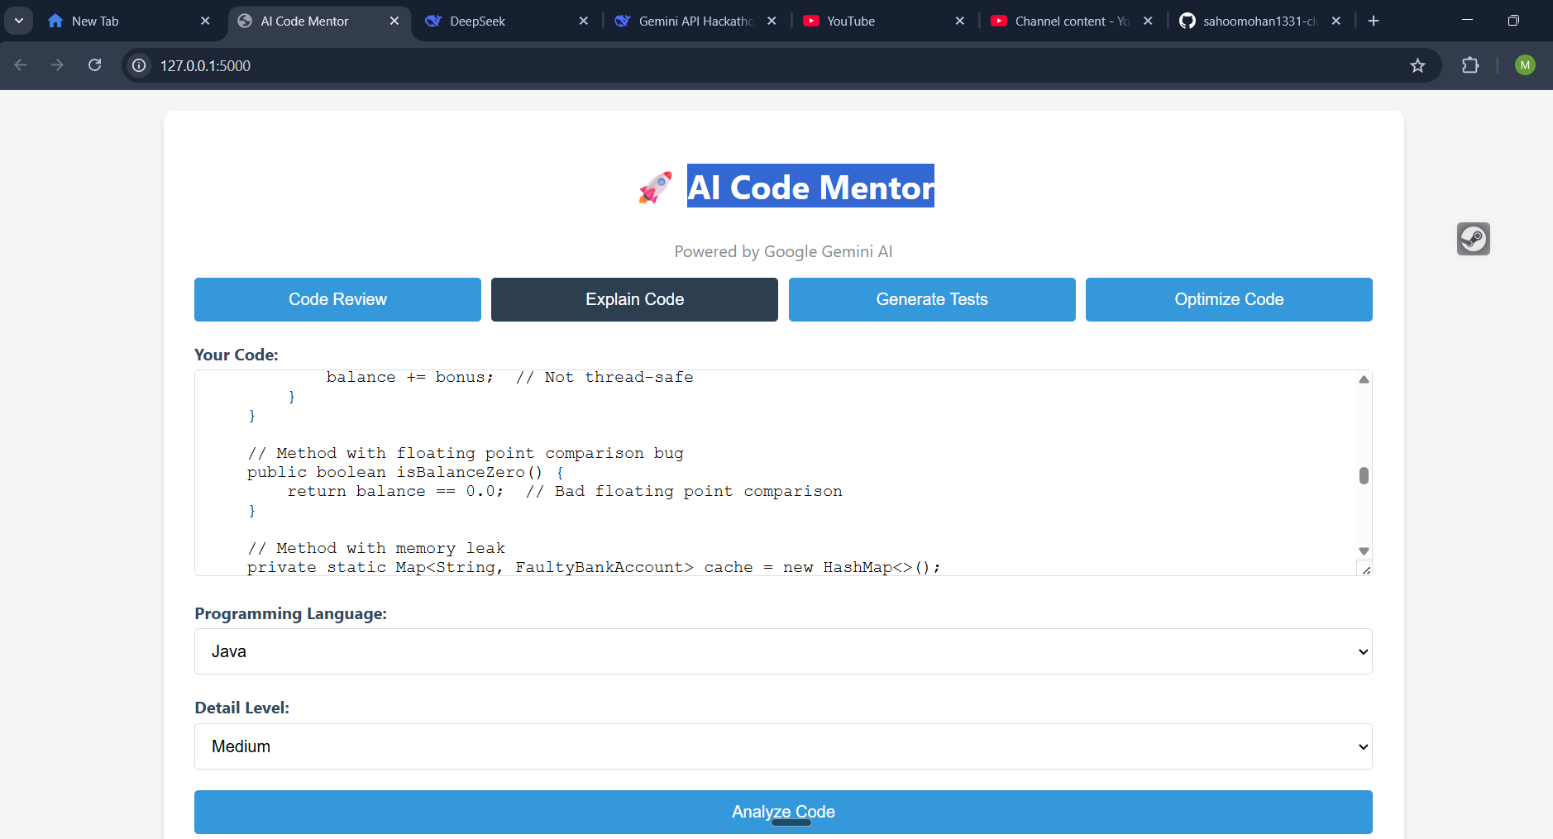
Task: Click the textarea resize handle
Action: pyautogui.click(x=1366, y=570)
